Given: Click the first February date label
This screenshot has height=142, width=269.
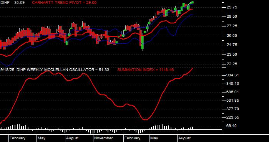Looking at the screenshot, I should coord(18,138).
